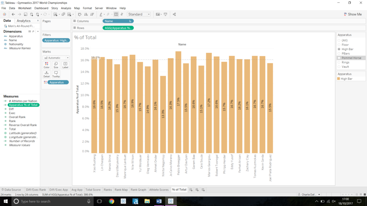The width and height of the screenshot is (367, 206).
Task: Open the Standard fit dropdown
Action: click(139, 14)
